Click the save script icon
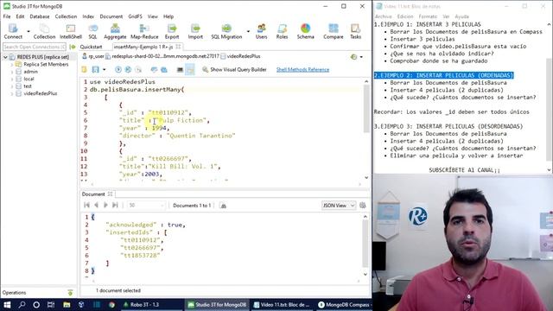 coord(95,69)
